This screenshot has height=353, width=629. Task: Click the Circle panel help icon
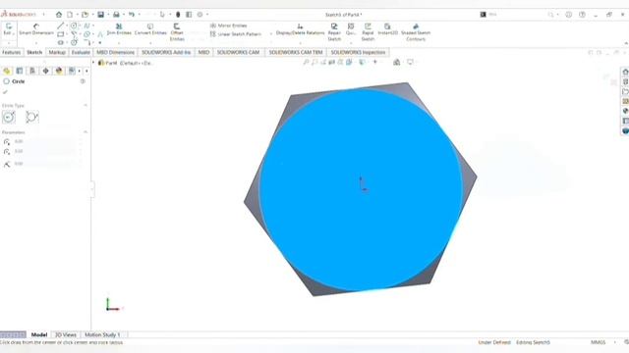[83, 81]
